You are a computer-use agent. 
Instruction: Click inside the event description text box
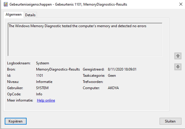(85, 40)
